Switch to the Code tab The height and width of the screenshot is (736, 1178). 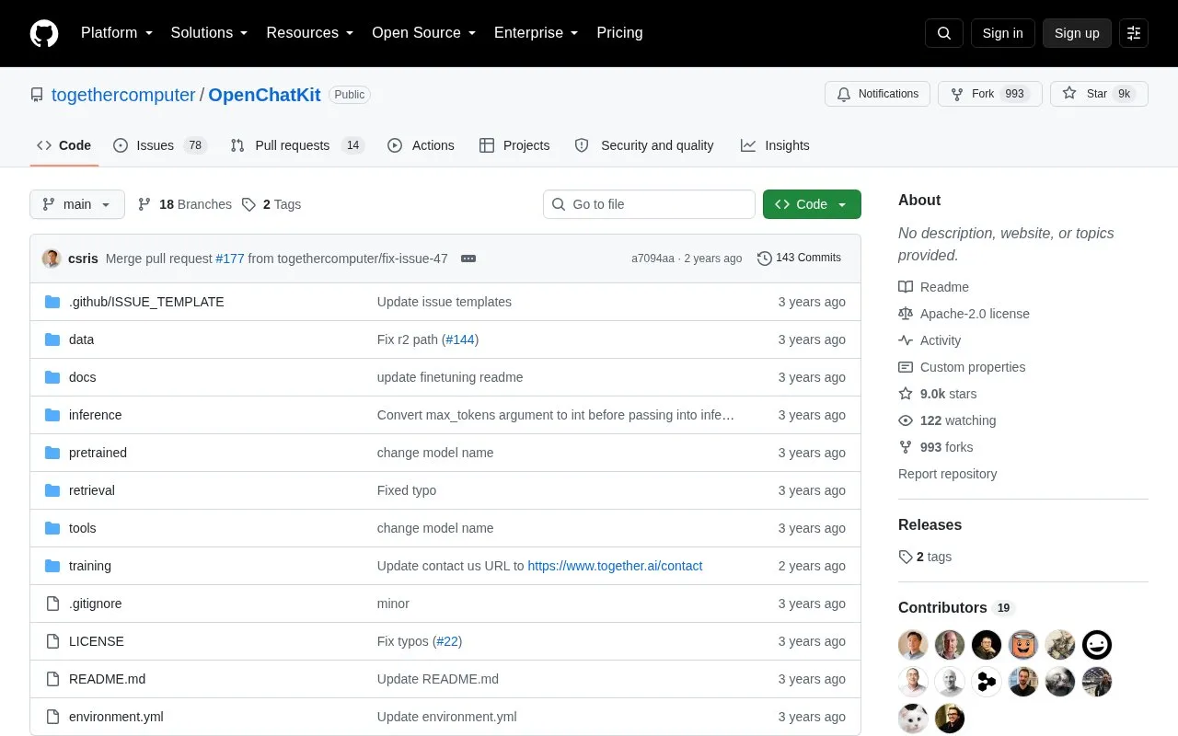[64, 145]
